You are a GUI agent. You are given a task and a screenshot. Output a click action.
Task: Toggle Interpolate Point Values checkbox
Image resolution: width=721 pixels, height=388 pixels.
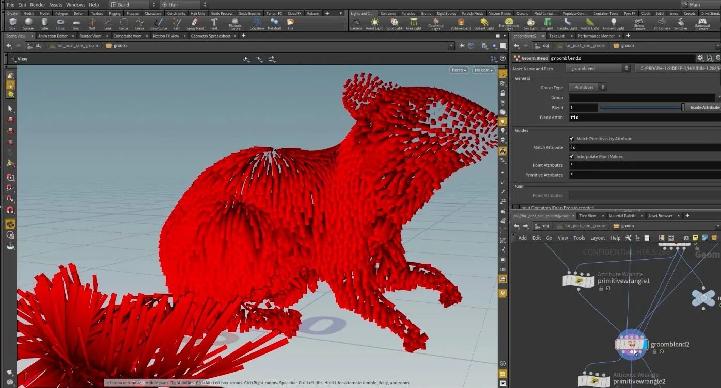coord(571,156)
